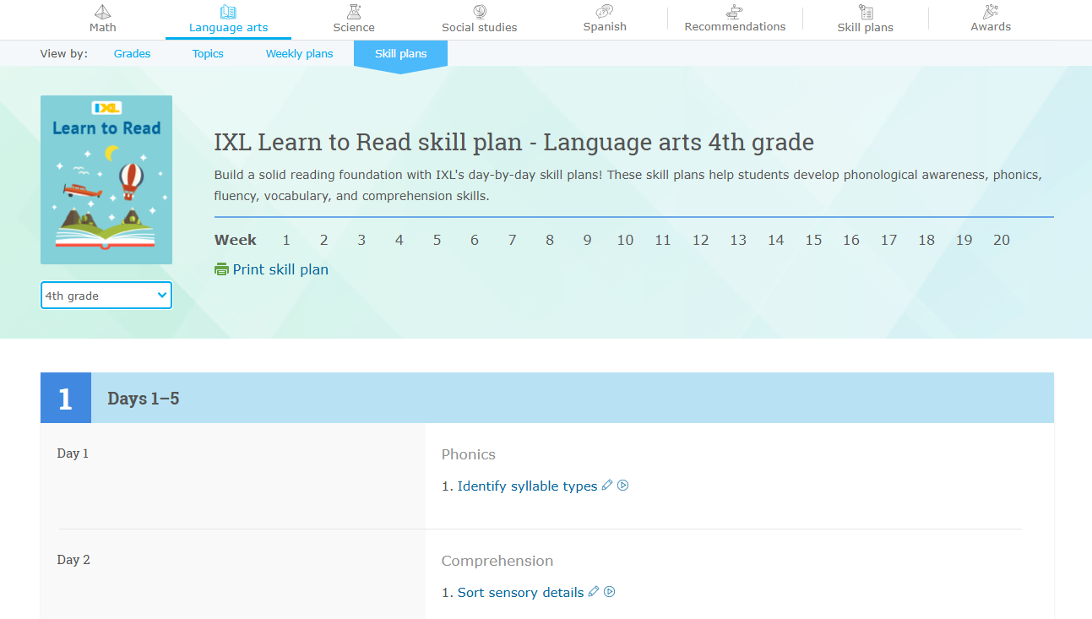
Task: Open the 4th grade selector dropdown
Action: 106,295
